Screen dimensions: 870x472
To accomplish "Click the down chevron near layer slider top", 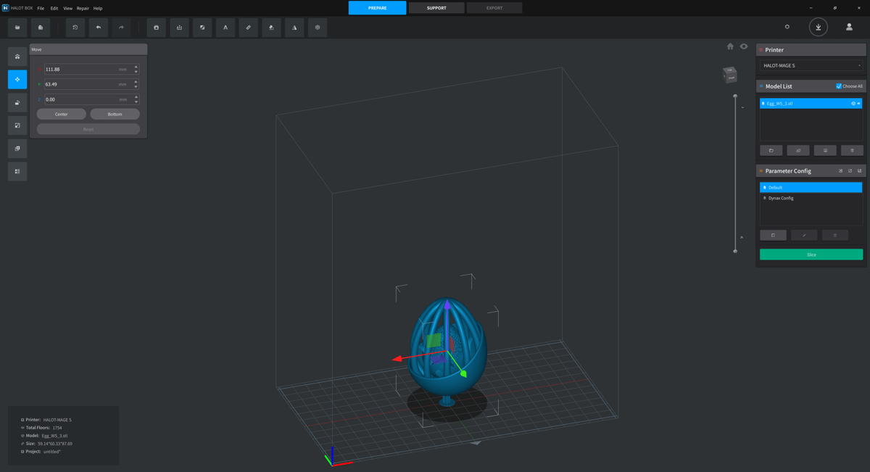I will tap(742, 108).
